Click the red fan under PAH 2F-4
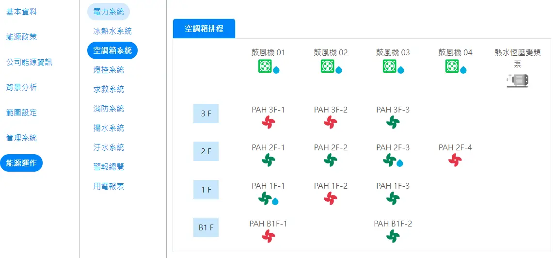The width and height of the screenshot is (555, 258). coord(455,161)
